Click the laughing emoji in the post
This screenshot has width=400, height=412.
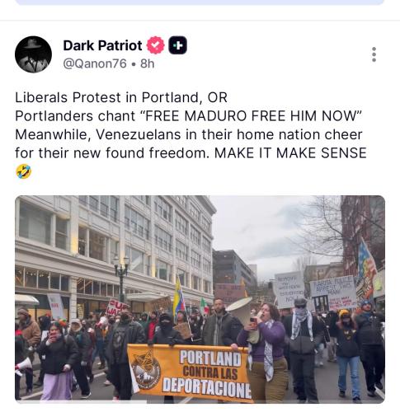click(x=24, y=171)
